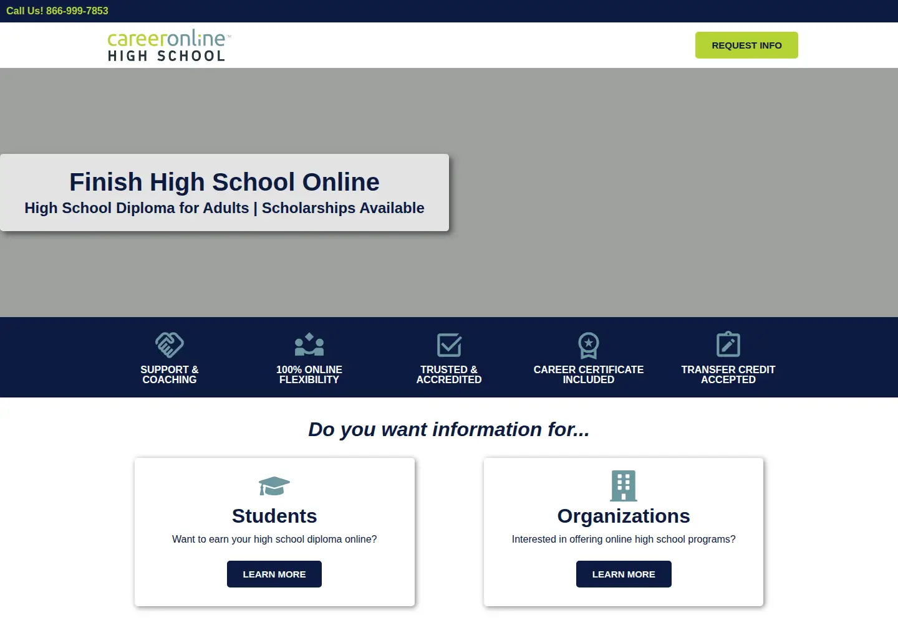This screenshot has width=898, height=623.
Task: Click the ribbon Career Certificate icon
Action: click(589, 345)
